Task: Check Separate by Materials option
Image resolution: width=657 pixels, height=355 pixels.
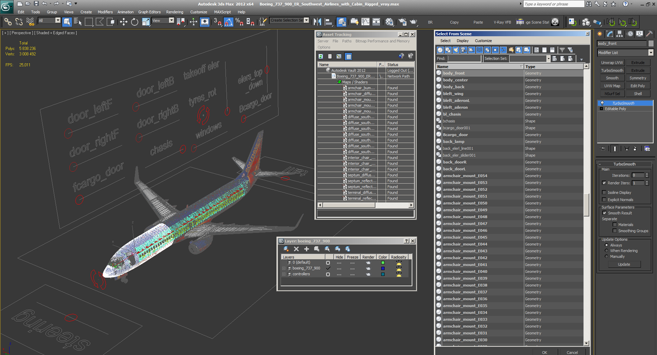Action: click(x=615, y=225)
